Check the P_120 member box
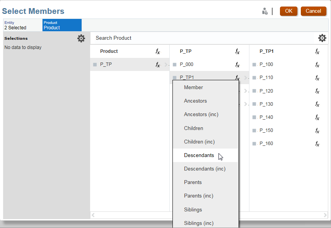This screenshot has height=228, width=331. [x=254, y=91]
